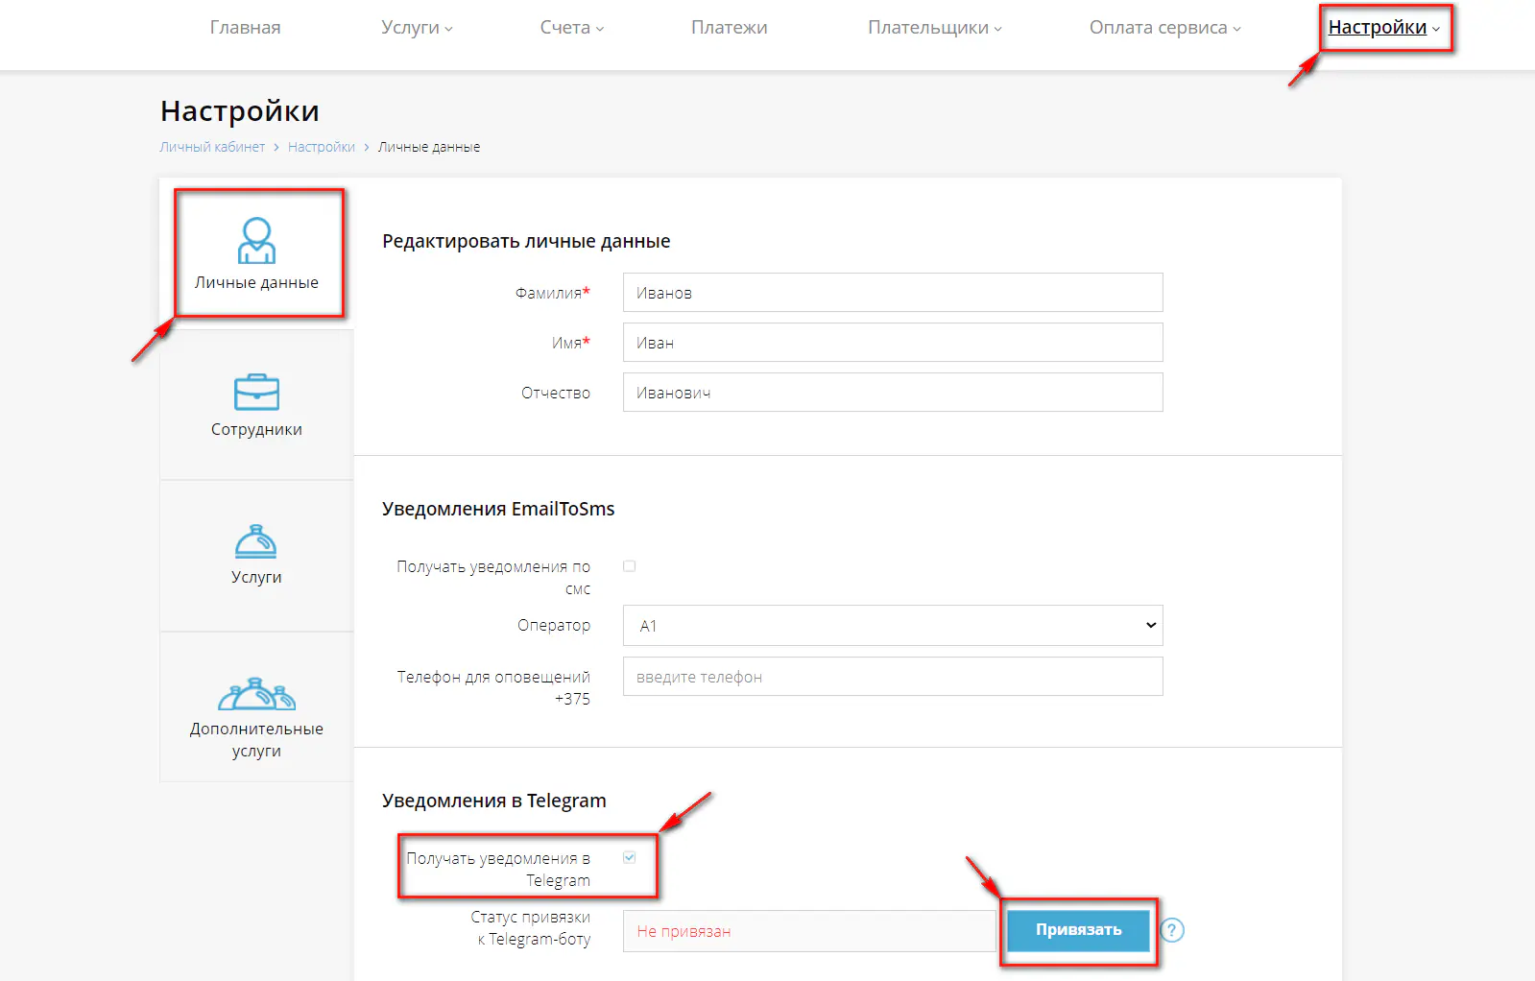Click the question mark help icon
This screenshot has width=1535, height=981.
[x=1171, y=930]
